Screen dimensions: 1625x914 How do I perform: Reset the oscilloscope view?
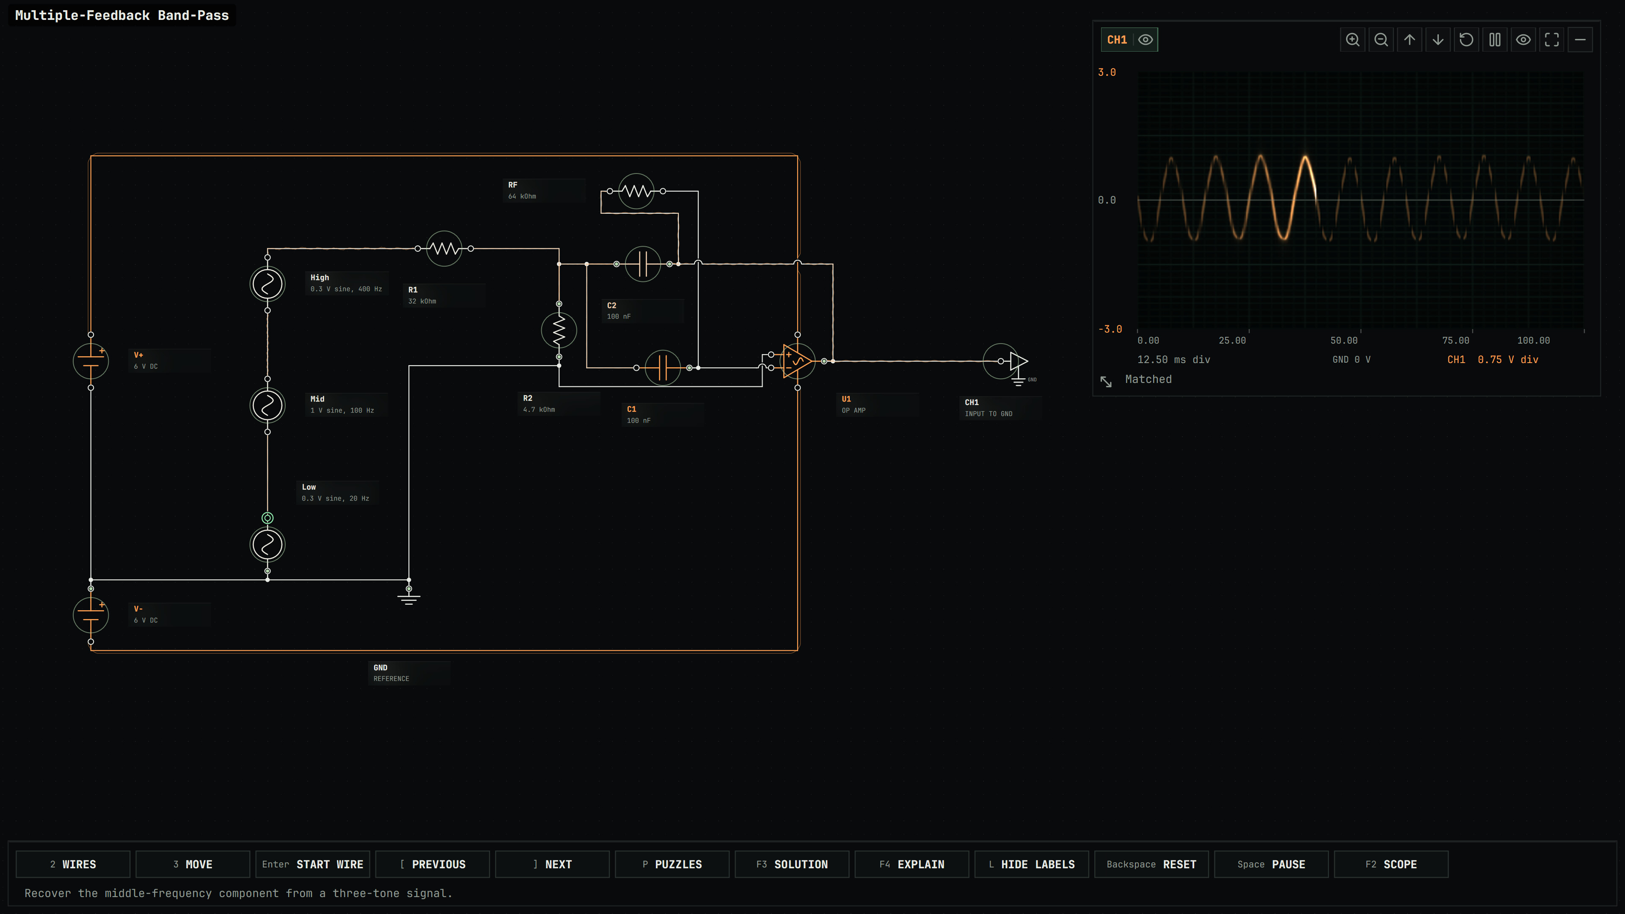[1466, 40]
